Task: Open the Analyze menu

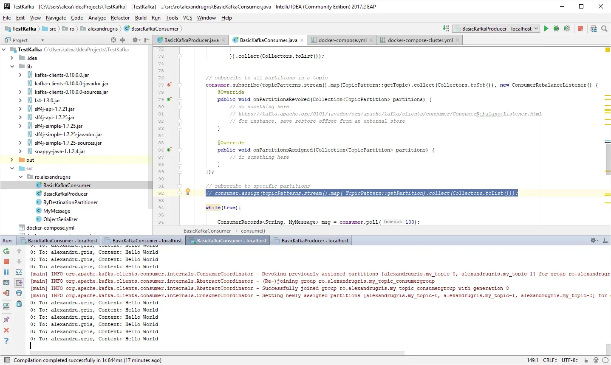Action: 97,17
